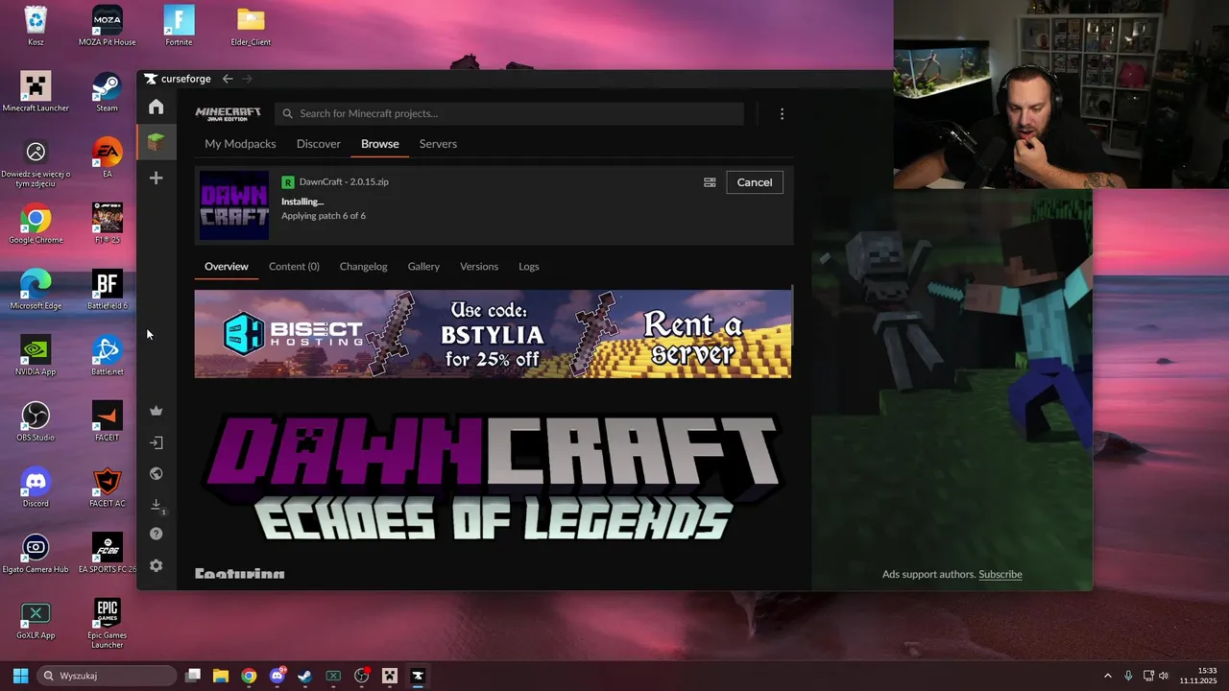Open the Elder_Client folder on desktop

[x=251, y=26]
